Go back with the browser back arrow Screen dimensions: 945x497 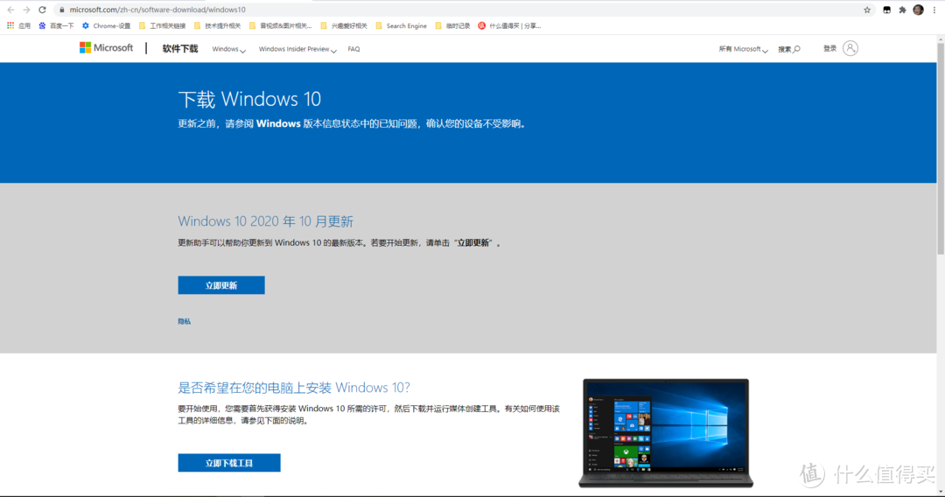(x=10, y=10)
